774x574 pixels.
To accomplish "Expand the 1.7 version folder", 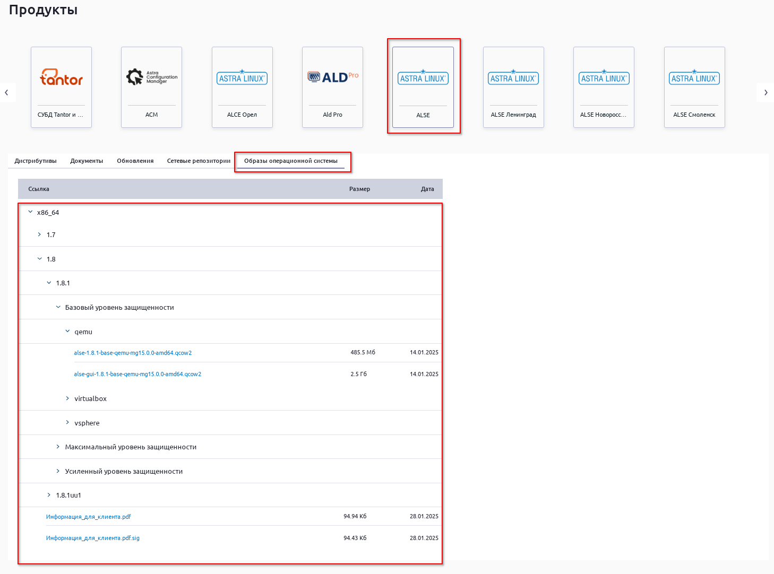I will coord(40,234).
